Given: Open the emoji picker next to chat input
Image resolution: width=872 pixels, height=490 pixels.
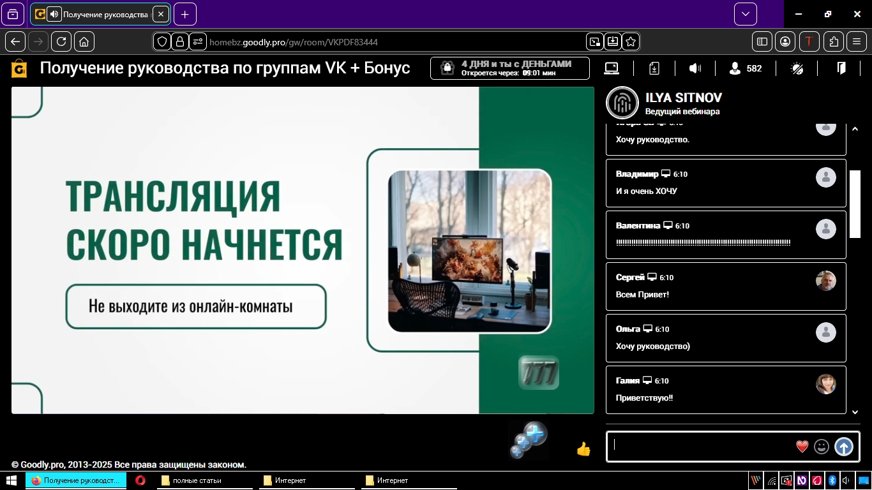Looking at the screenshot, I should (x=821, y=447).
